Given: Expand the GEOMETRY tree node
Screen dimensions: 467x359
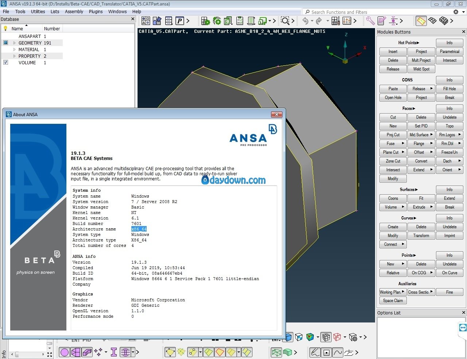Looking at the screenshot, I should (15, 43).
